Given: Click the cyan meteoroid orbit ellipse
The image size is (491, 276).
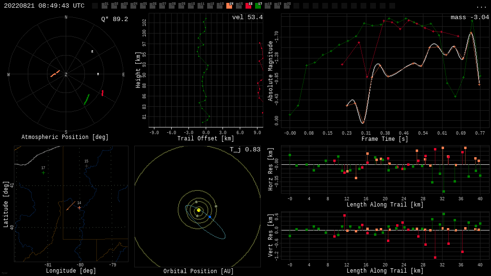Looking at the screenshot, I should coord(205,222).
